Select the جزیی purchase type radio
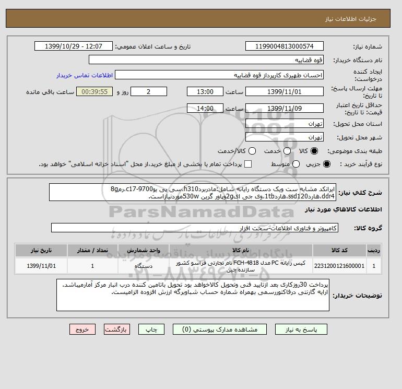Image resolution: width=402 pixels, height=389 pixels. (327, 164)
